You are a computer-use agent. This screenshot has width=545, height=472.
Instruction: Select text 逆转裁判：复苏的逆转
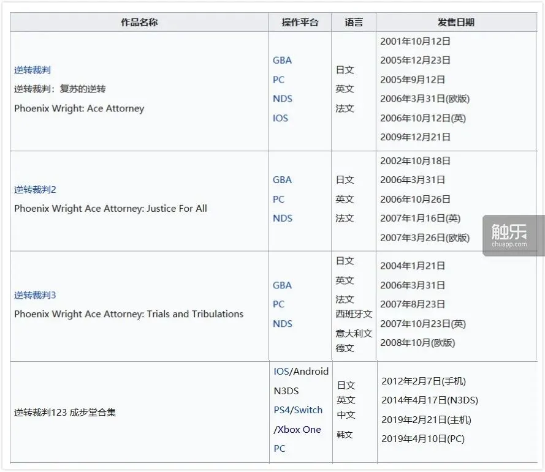(60, 89)
